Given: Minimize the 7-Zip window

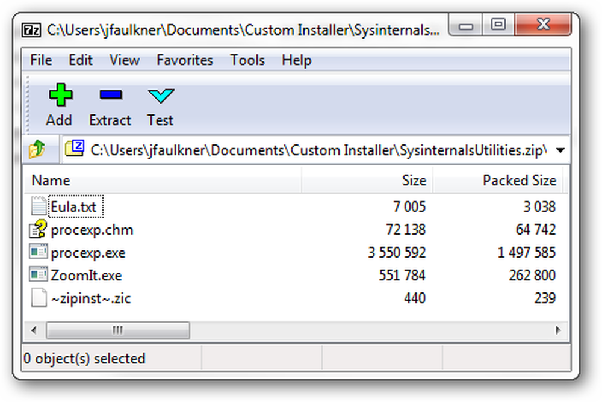Looking at the screenshot, I should [x=466, y=26].
